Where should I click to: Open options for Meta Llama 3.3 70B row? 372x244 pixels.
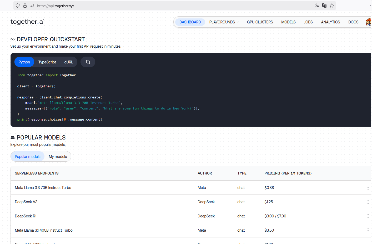pos(368,188)
